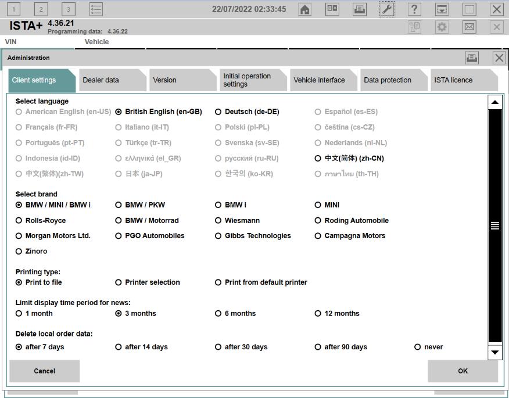Select British English (en-GB) language
The width and height of the screenshot is (509, 398).
pos(159,112)
